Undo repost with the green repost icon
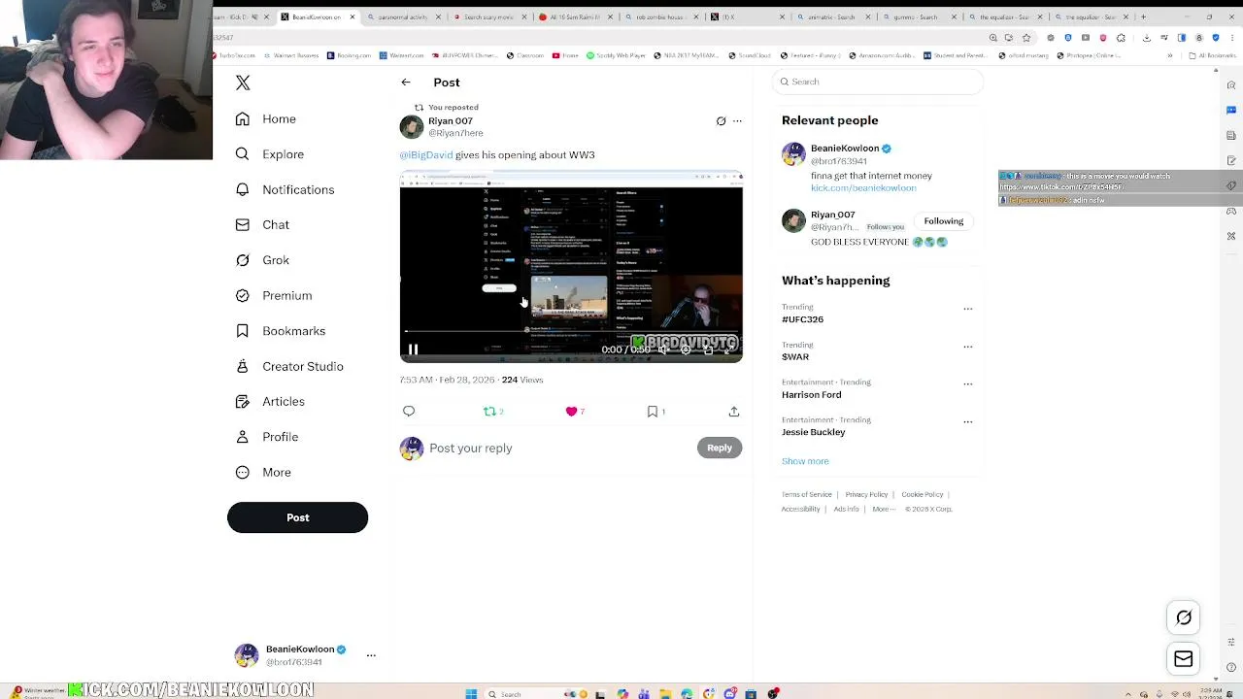 pyautogui.click(x=490, y=412)
